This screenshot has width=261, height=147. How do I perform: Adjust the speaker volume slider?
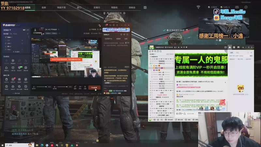point(62,87)
